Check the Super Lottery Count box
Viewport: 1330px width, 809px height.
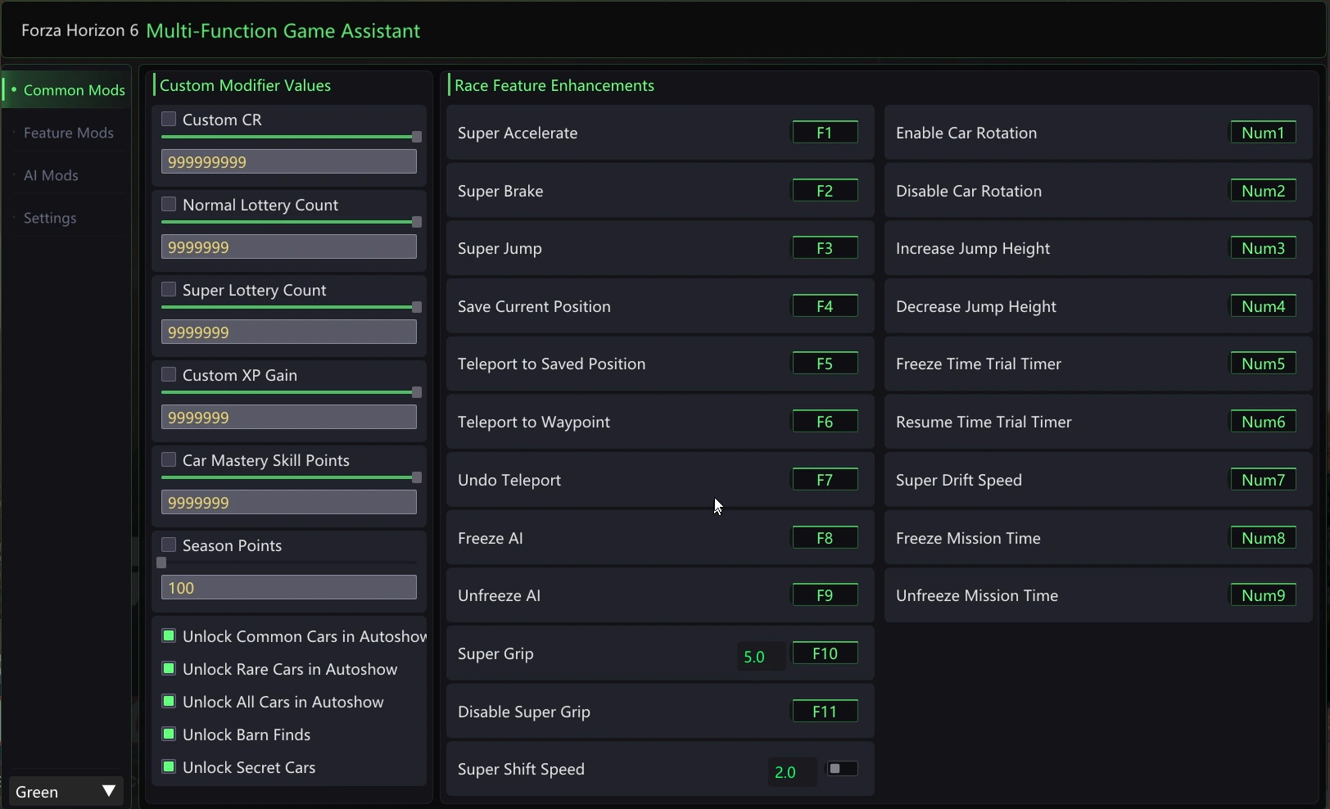click(169, 289)
